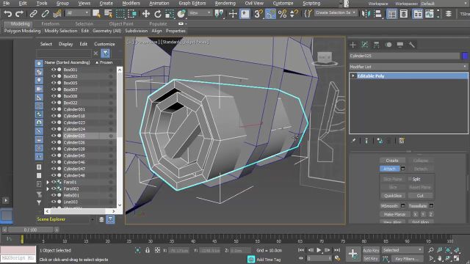The image size is (470, 264).
Task: Expand the Faro01 group in Scene Explorer
Action: coord(48,182)
